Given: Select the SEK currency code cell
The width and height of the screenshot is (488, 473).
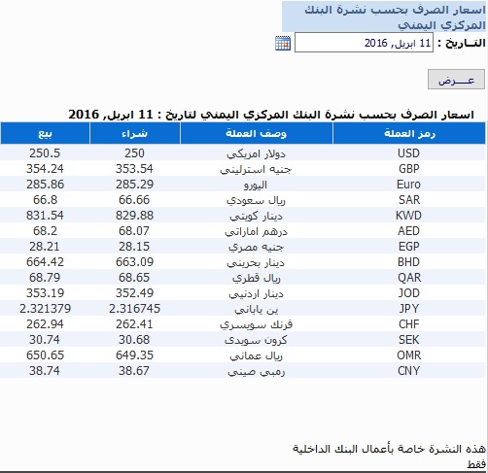Looking at the screenshot, I should point(409,340).
